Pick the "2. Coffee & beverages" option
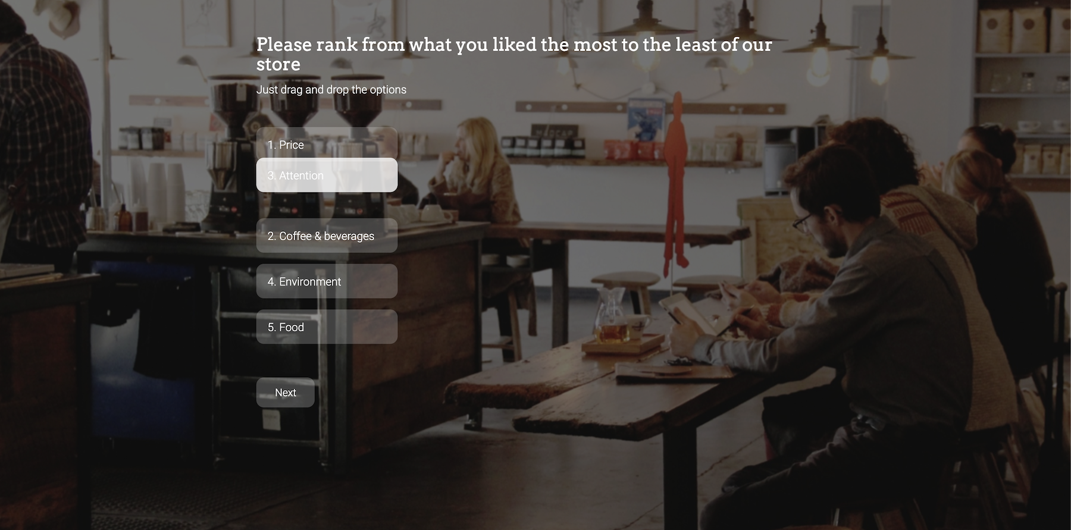 click(x=327, y=236)
